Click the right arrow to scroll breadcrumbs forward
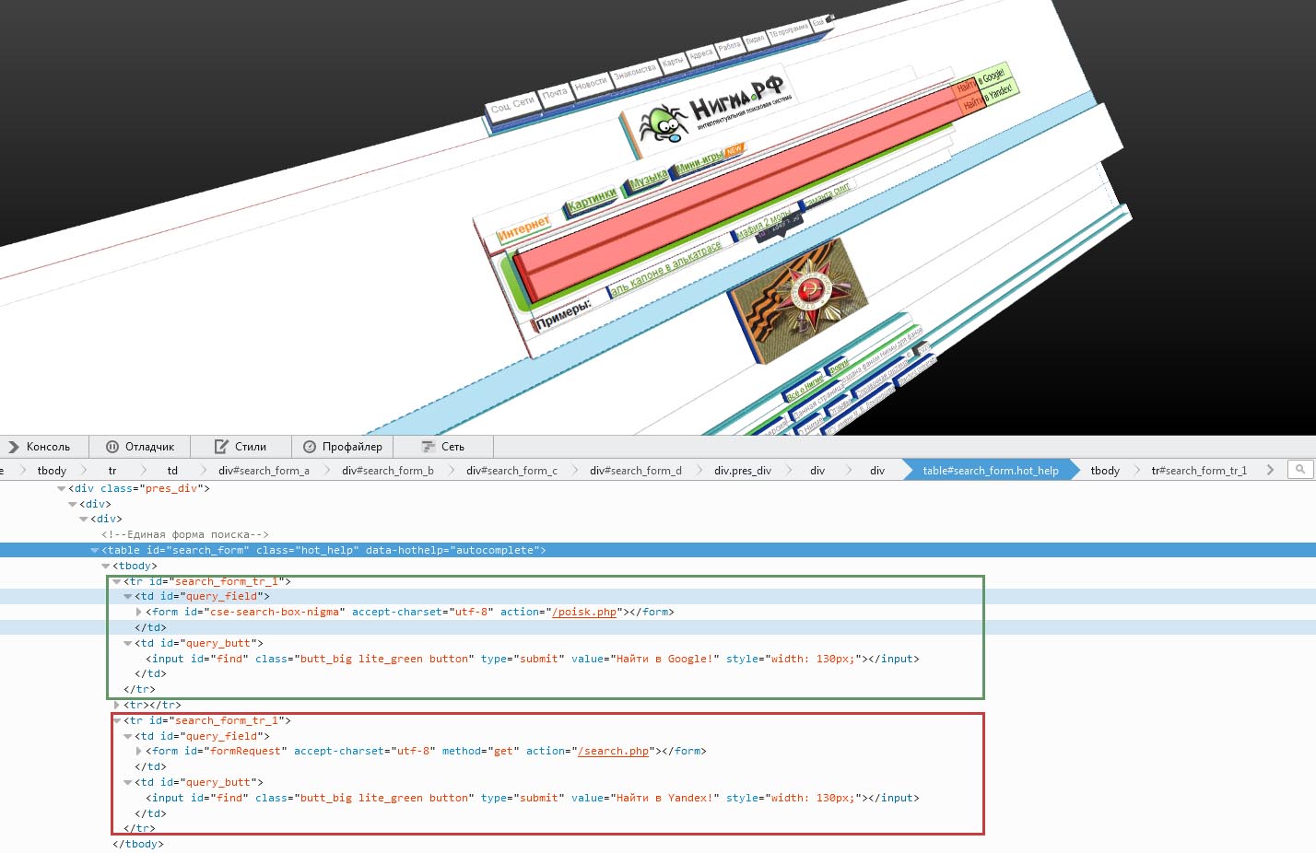This screenshot has width=1316, height=853. tap(1270, 470)
